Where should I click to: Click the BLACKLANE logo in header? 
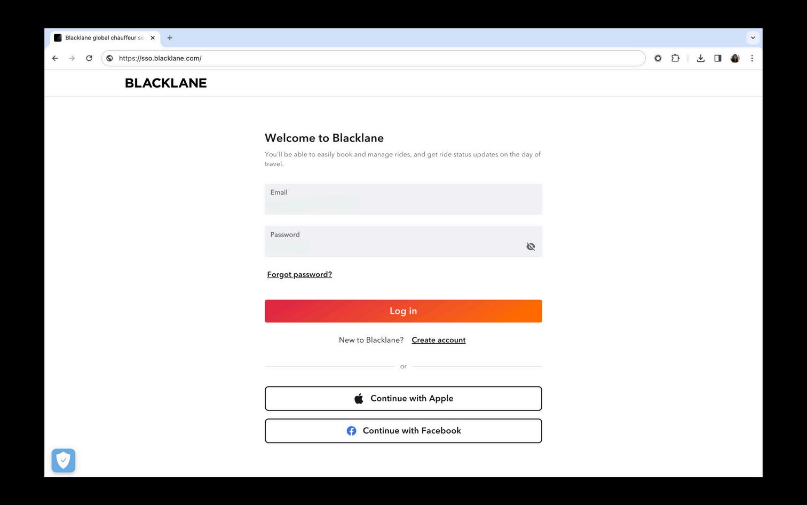pyautogui.click(x=165, y=83)
